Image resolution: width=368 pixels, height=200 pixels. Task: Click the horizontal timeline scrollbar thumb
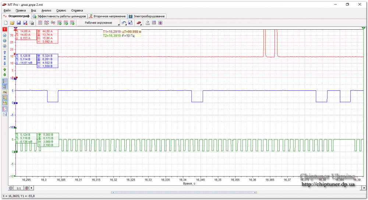184,192
